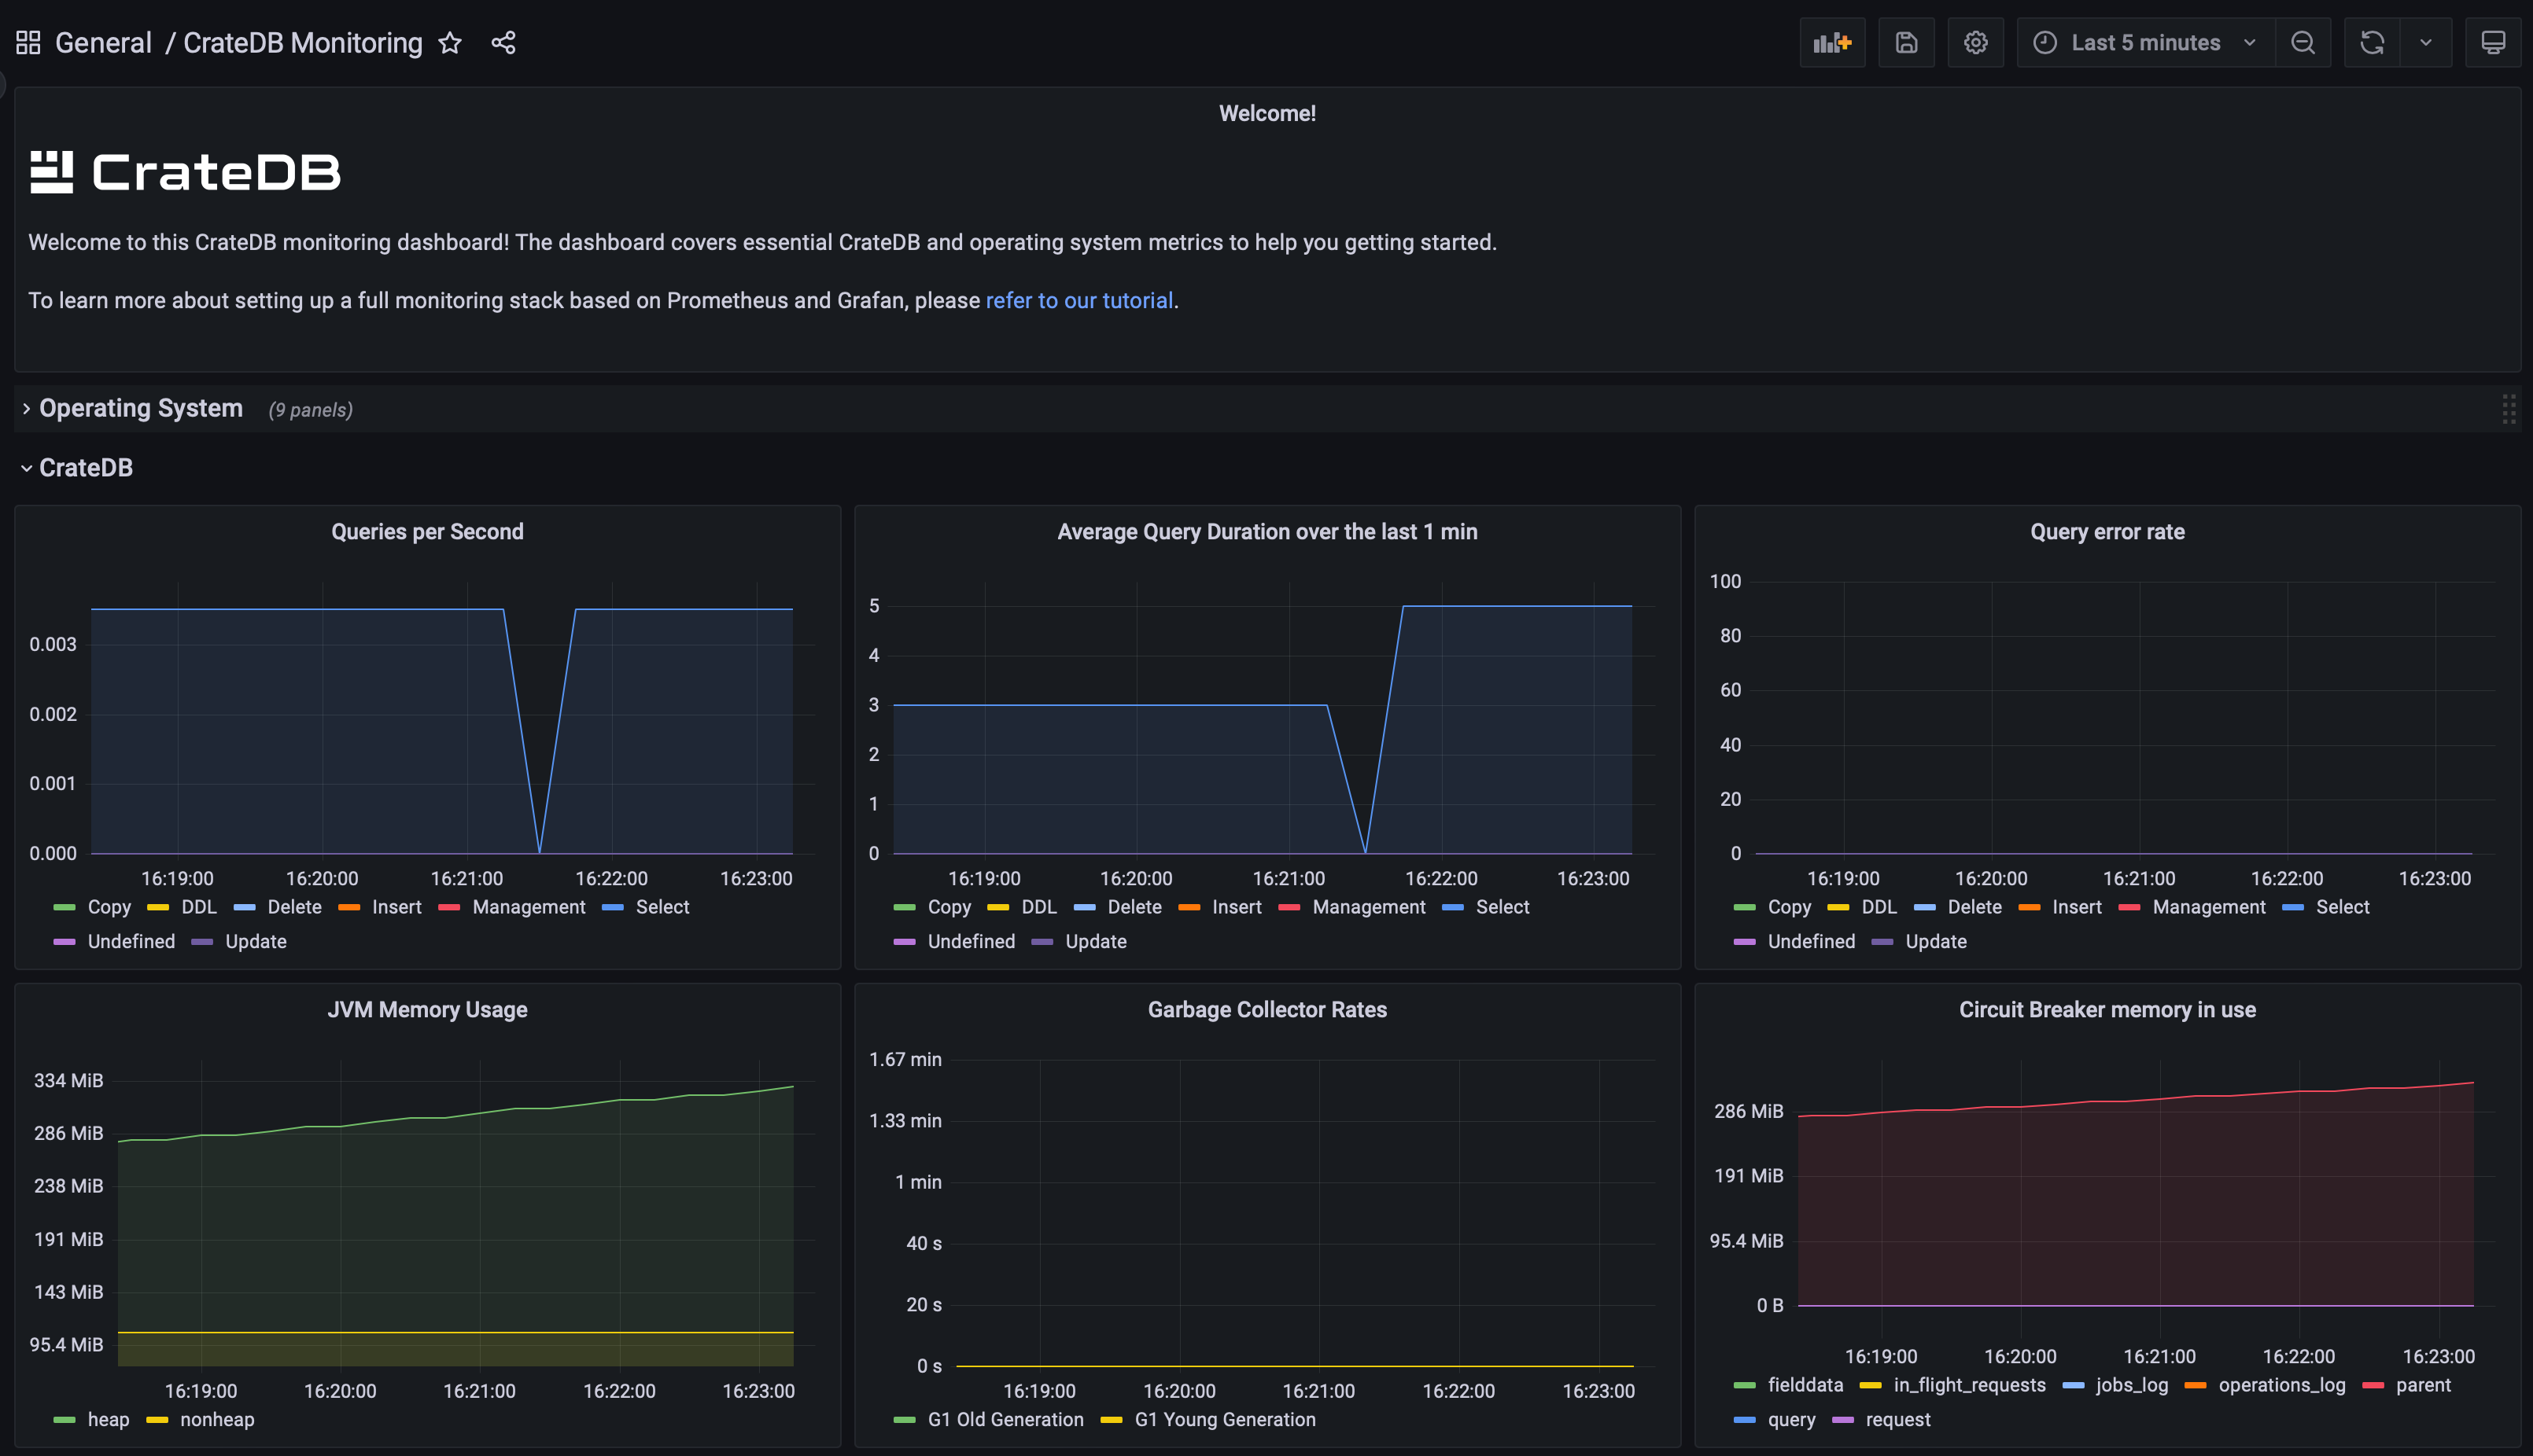Click the Share dashboard icon
This screenshot has width=2533, height=1456.
[503, 43]
